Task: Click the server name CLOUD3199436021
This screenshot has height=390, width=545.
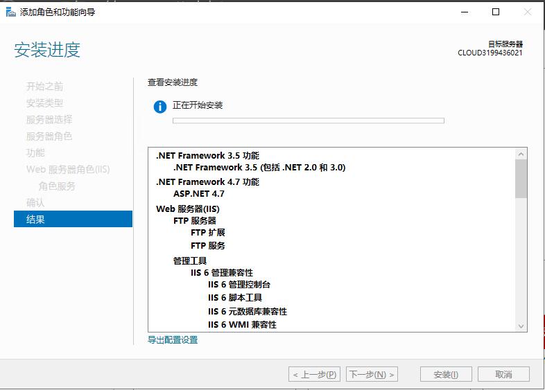Action: pyautogui.click(x=490, y=53)
